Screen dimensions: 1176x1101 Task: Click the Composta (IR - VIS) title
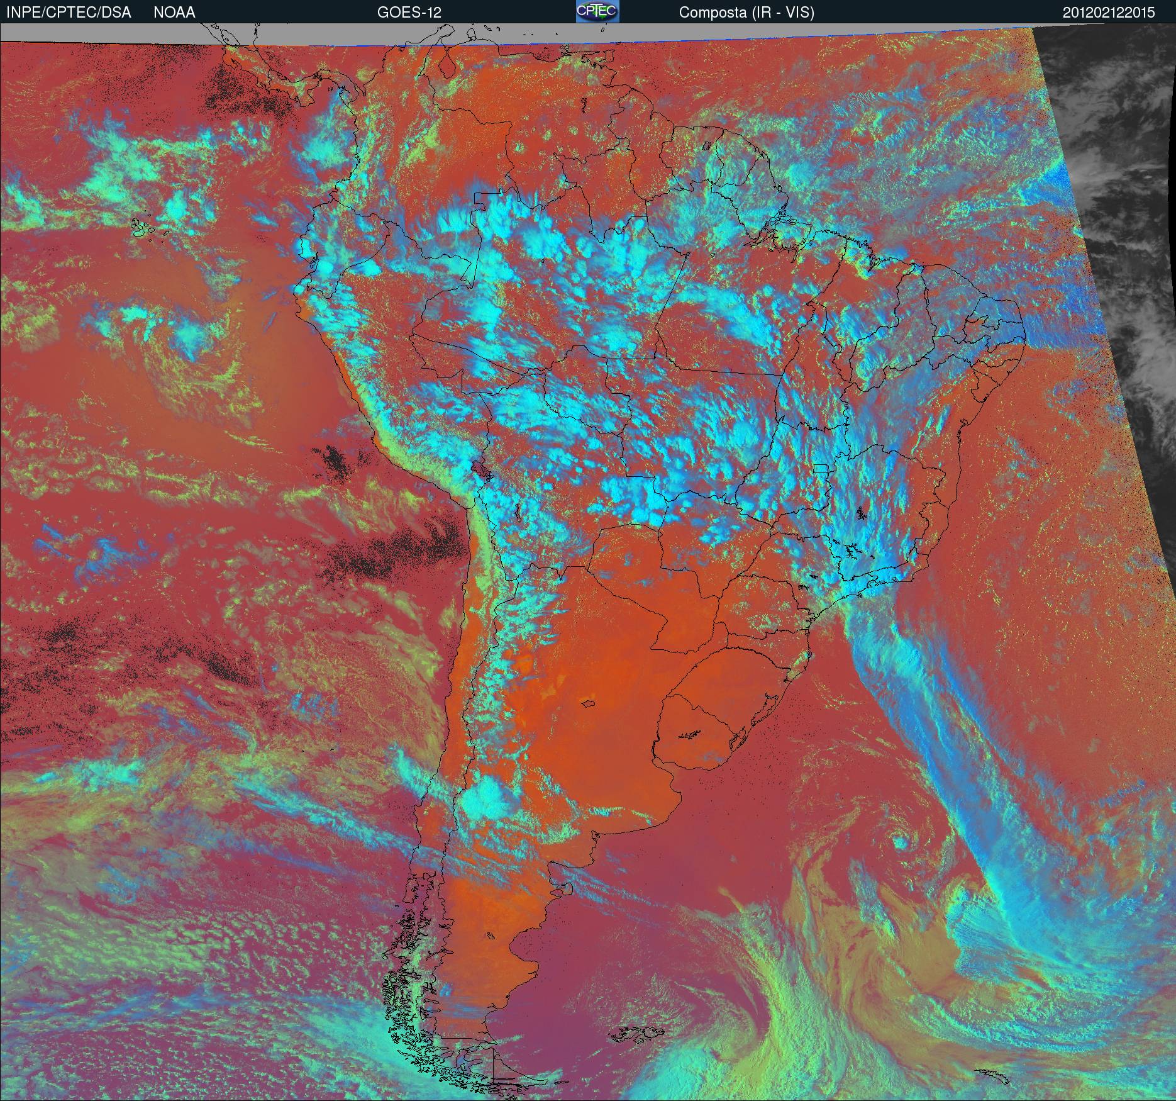click(746, 13)
